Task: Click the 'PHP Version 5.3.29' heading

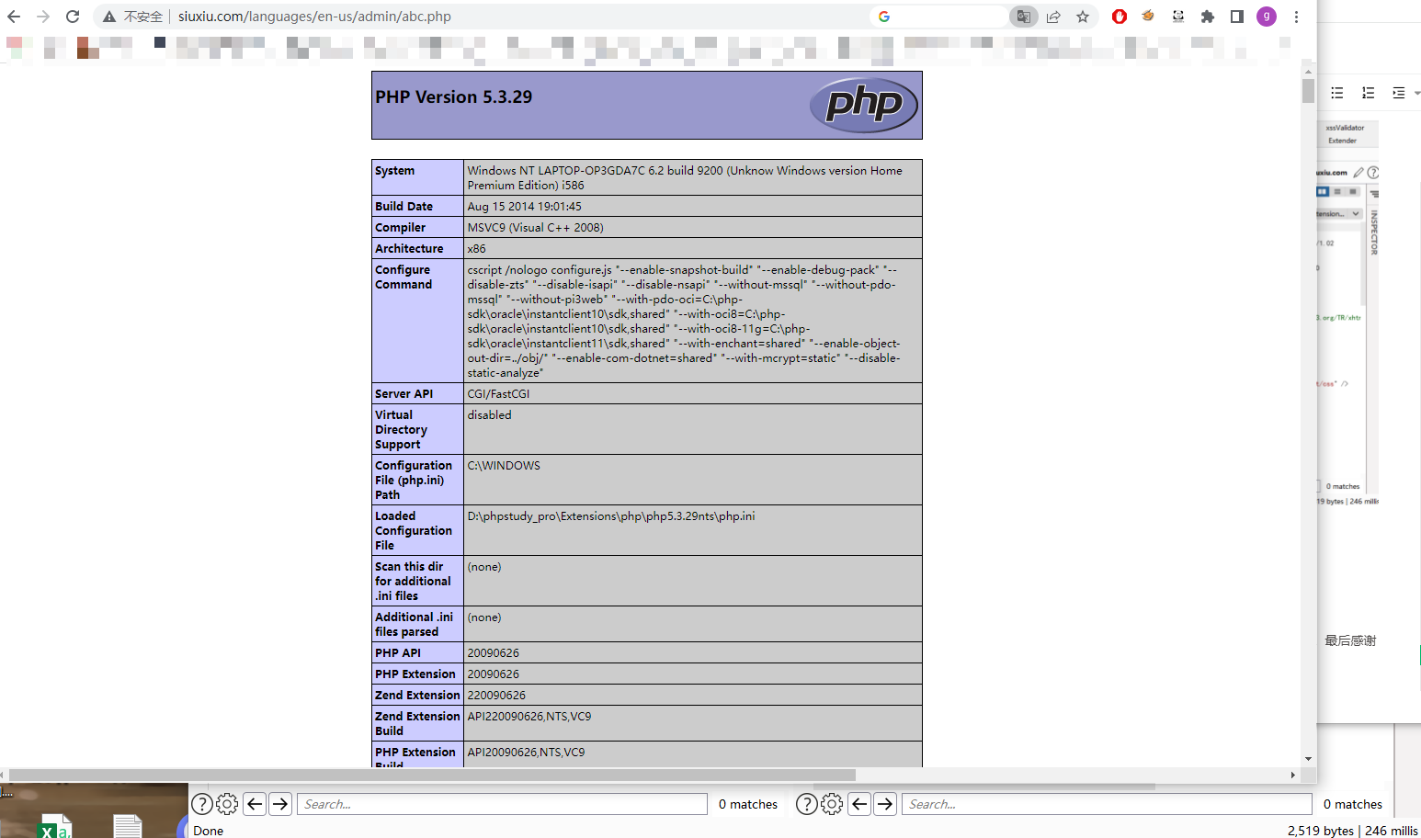Action: pyautogui.click(x=453, y=97)
